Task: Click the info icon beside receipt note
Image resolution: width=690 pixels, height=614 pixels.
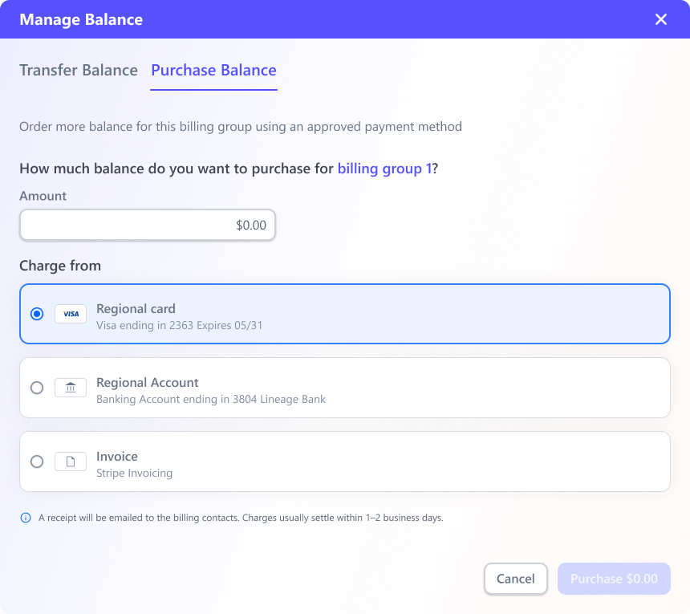Action: click(26, 518)
